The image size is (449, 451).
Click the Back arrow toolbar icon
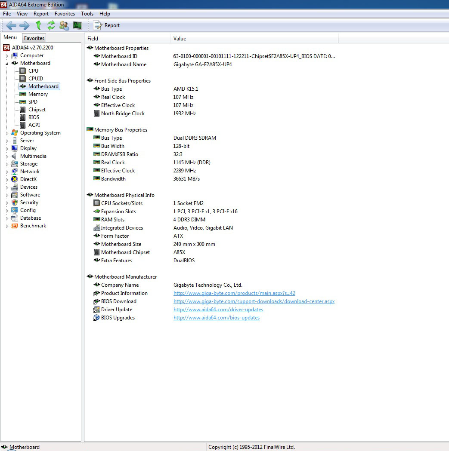11,26
